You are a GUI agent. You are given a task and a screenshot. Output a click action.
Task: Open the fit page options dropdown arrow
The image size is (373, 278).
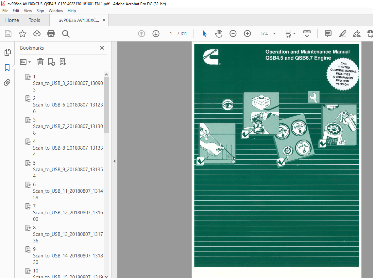coord(295,34)
